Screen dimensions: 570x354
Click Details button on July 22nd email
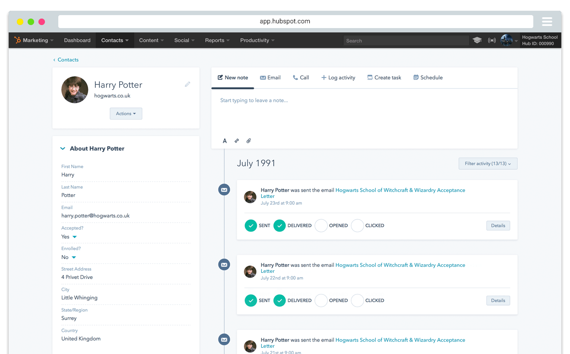coord(498,300)
